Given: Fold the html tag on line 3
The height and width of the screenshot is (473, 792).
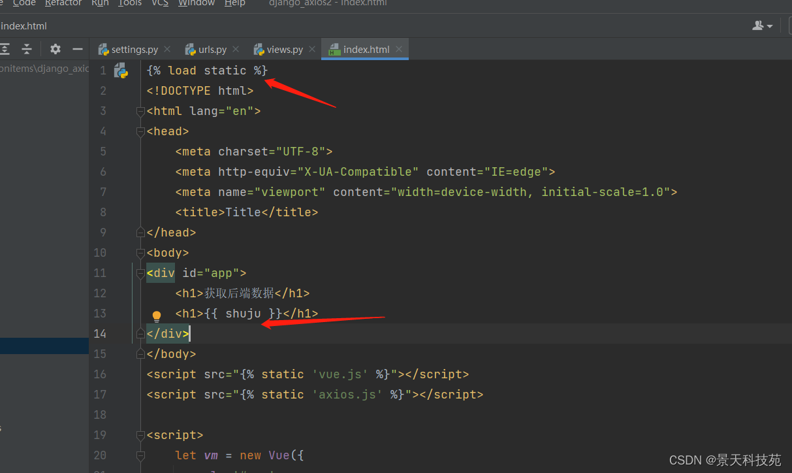Looking at the screenshot, I should pyautogui.click(x=140, y=111).
